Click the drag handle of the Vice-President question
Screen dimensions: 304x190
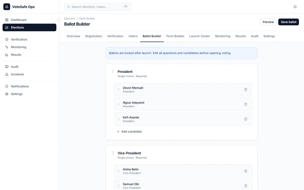point(113,153)
